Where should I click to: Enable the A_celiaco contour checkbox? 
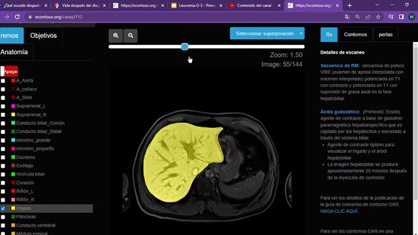3,89
